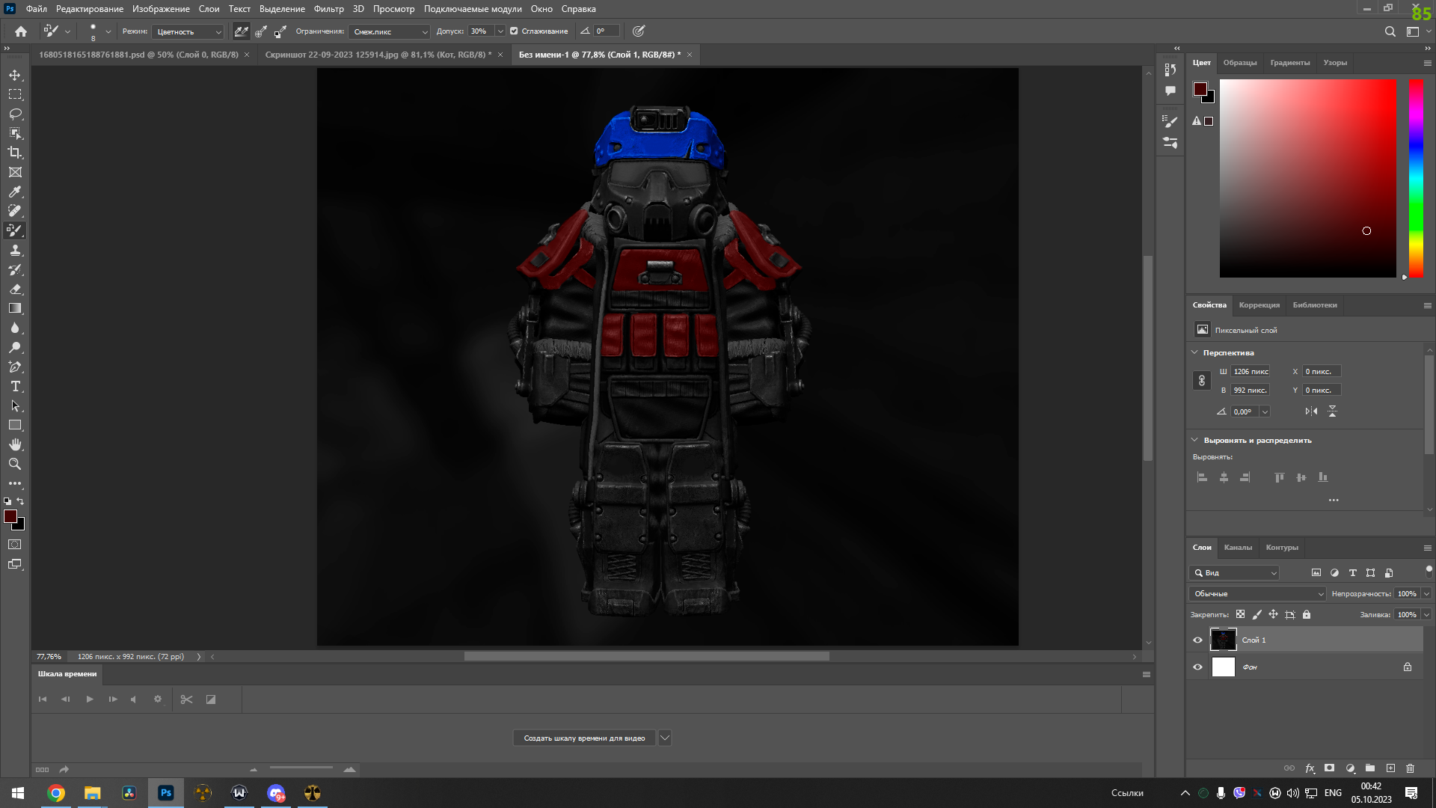This screenshot has width=1436, height=808.
Task: Toggle width-height link constraint
Action: [1202, 381]
